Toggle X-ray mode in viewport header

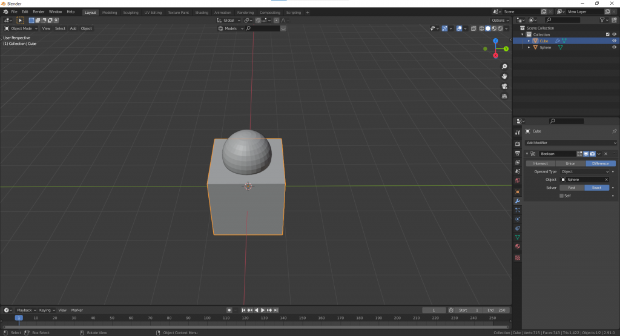(x=473, y=28)
